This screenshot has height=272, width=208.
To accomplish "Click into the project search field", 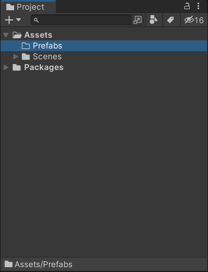I will (x=81, y=20).
